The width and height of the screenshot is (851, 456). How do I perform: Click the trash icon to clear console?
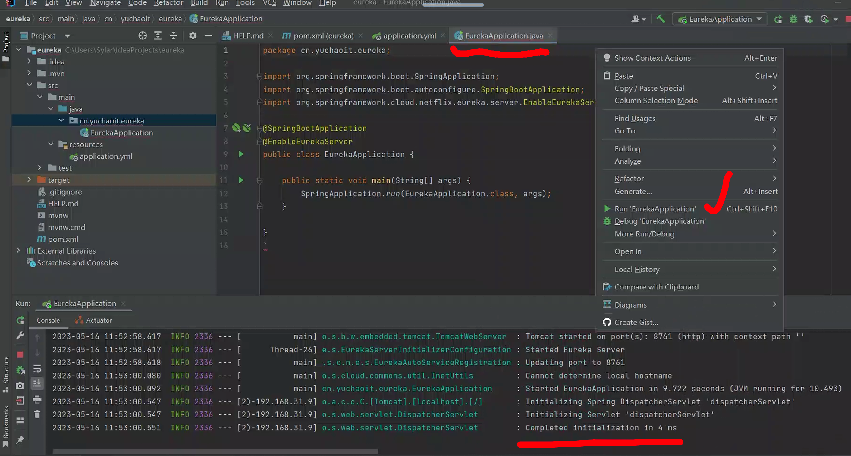click(37, 414)
